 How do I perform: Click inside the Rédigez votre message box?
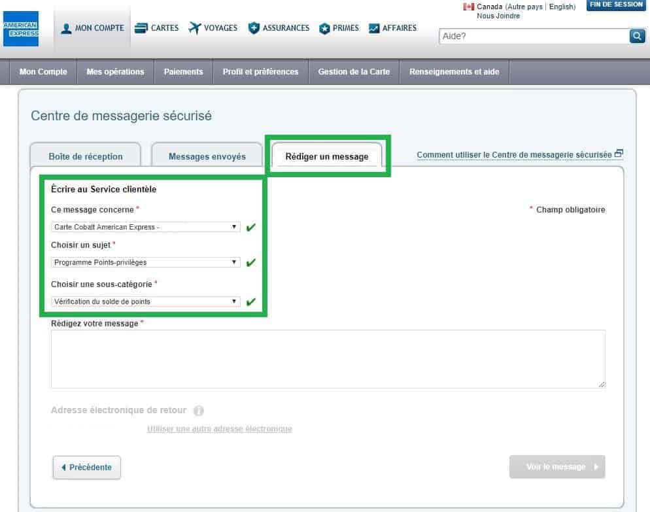[328, 359]
